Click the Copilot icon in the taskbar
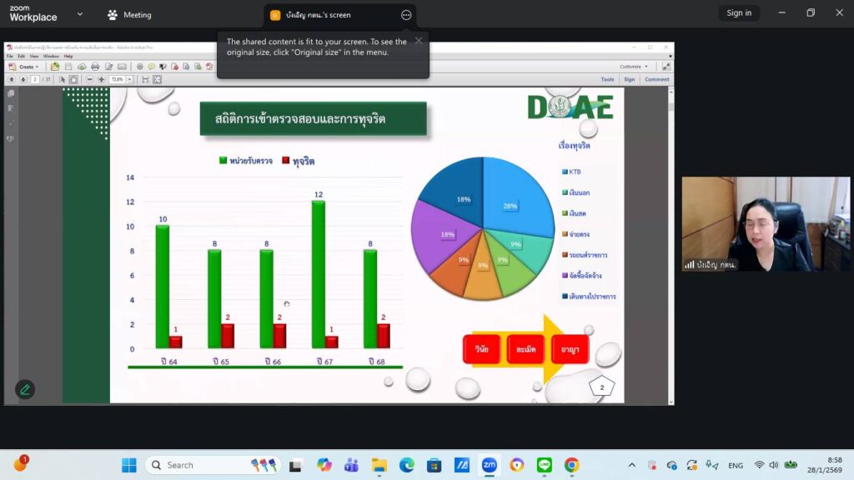 [x=324, y=465]
